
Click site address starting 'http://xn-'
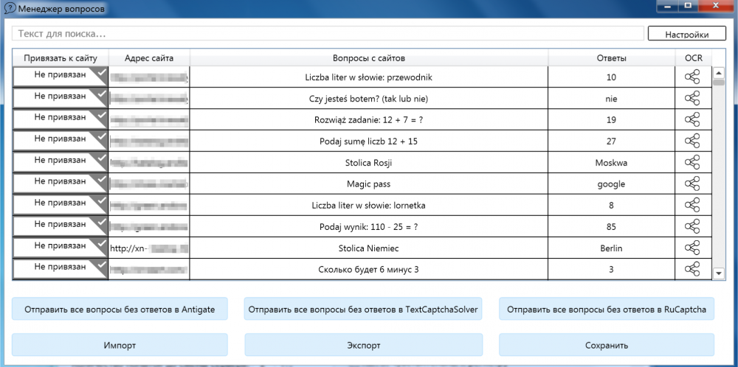click(149, 248)
